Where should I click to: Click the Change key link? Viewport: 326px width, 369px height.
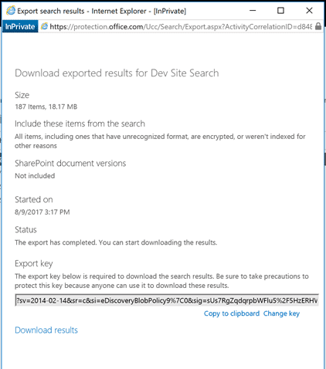pyautogui.click(x=281, y=313)
